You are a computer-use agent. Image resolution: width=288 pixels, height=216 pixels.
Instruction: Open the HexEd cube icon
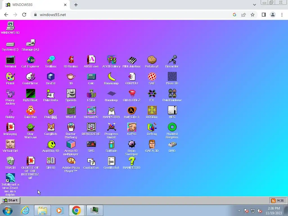51,77
